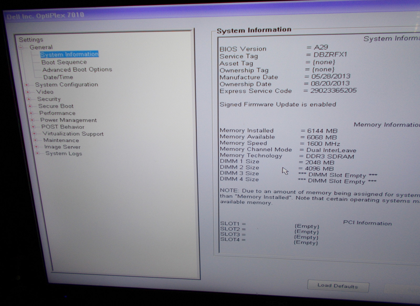
Task: Expand Power Management plus icon
Action: click(32, 120)
